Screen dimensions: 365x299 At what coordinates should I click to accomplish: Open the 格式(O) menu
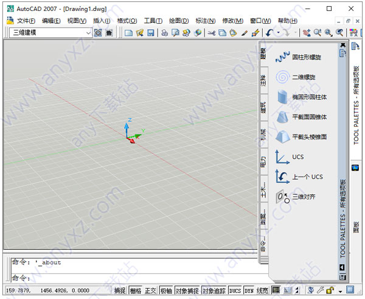pyautogui.click(x=127, y=21)
